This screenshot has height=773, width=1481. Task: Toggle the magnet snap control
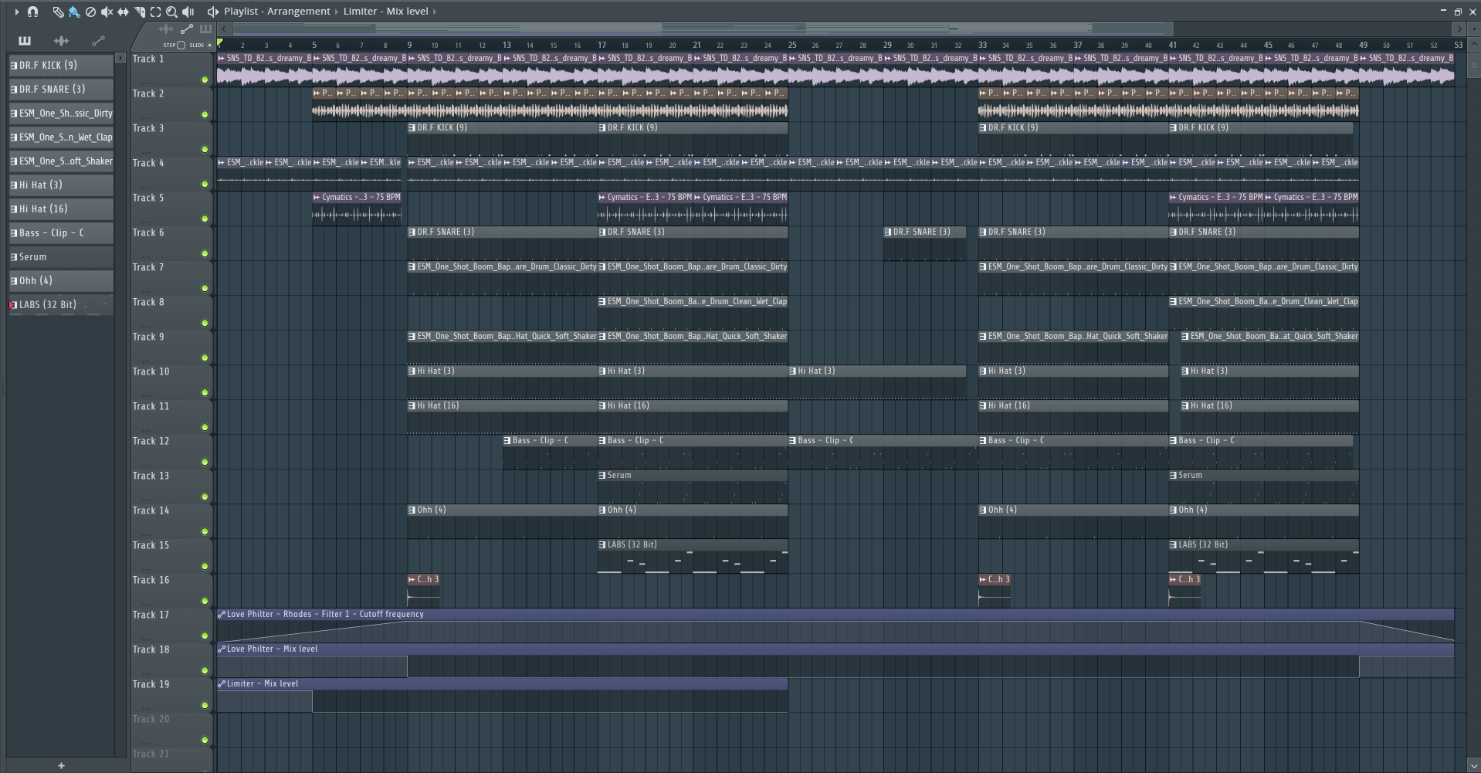click(32, 12)
